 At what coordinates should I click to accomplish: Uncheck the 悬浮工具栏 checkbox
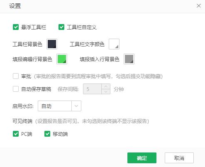(16, 27)
